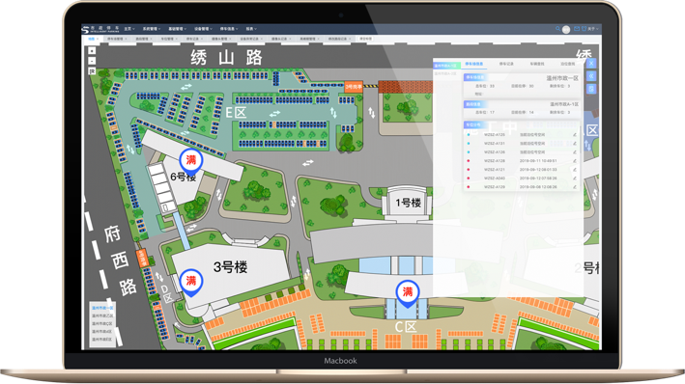Select the third zone in bottom-left list
This screenshot has height=384, width=685.
pyautogui.click(x=102, y=324)
